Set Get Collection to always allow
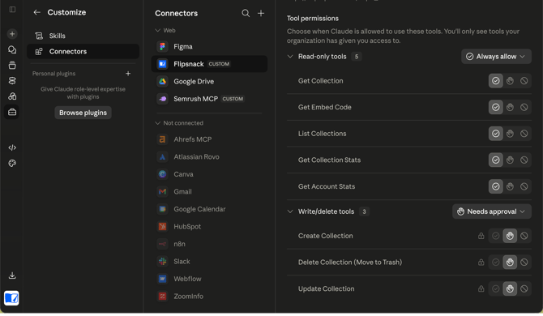This screenshot has height=316, width=543. coord(496,81)
